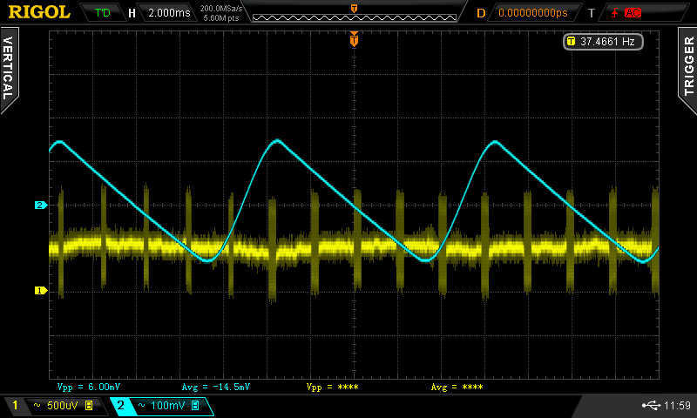
Task: Select the 2.000ms horizontal timebase value
Action: click(169, 13)
